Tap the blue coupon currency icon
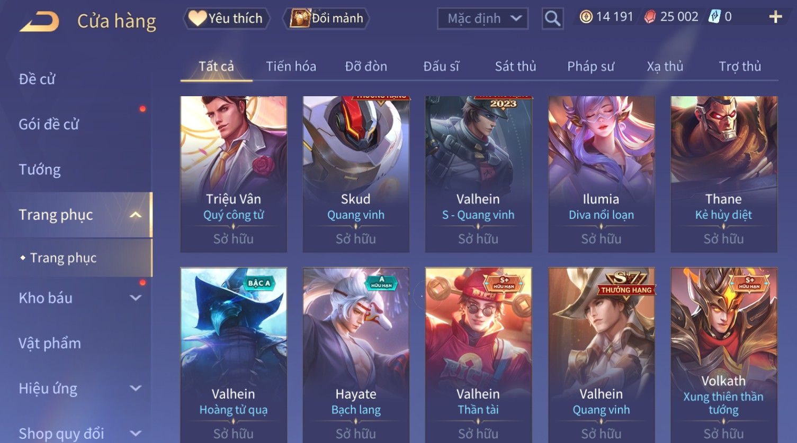 pos(714,17)
